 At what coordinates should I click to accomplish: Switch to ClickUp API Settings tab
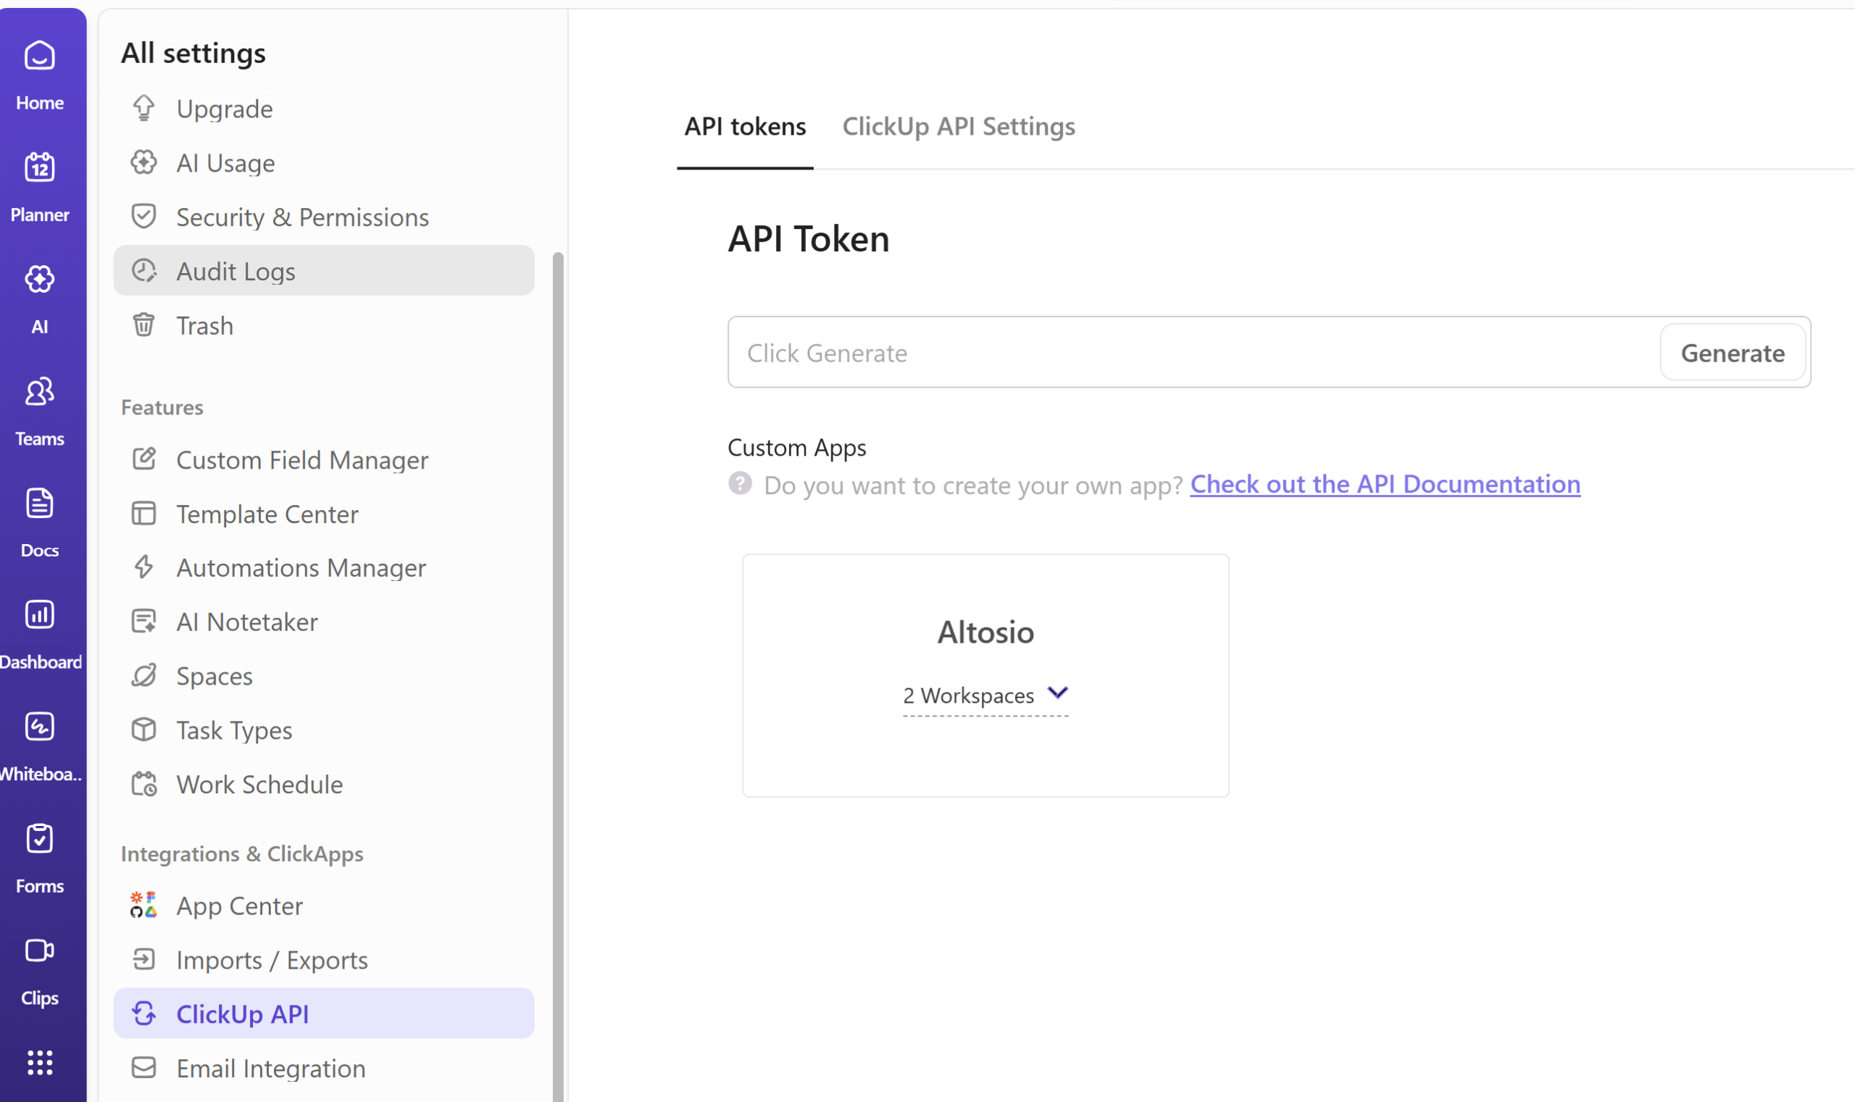click(958, 127)
